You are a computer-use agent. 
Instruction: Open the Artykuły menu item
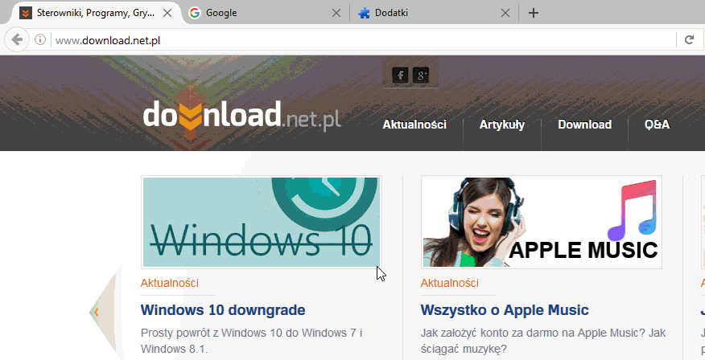[501, 125]
